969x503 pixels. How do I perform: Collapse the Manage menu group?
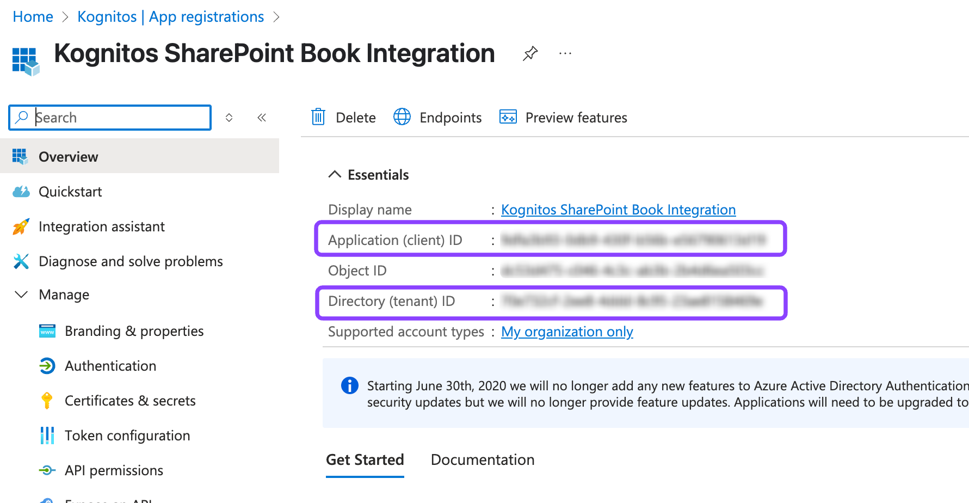pyautogui.click(x=21, y=295)
